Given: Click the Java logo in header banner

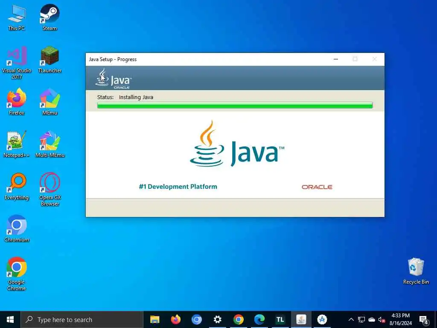Looking at the screenshot, I should (x=114, y=79).
